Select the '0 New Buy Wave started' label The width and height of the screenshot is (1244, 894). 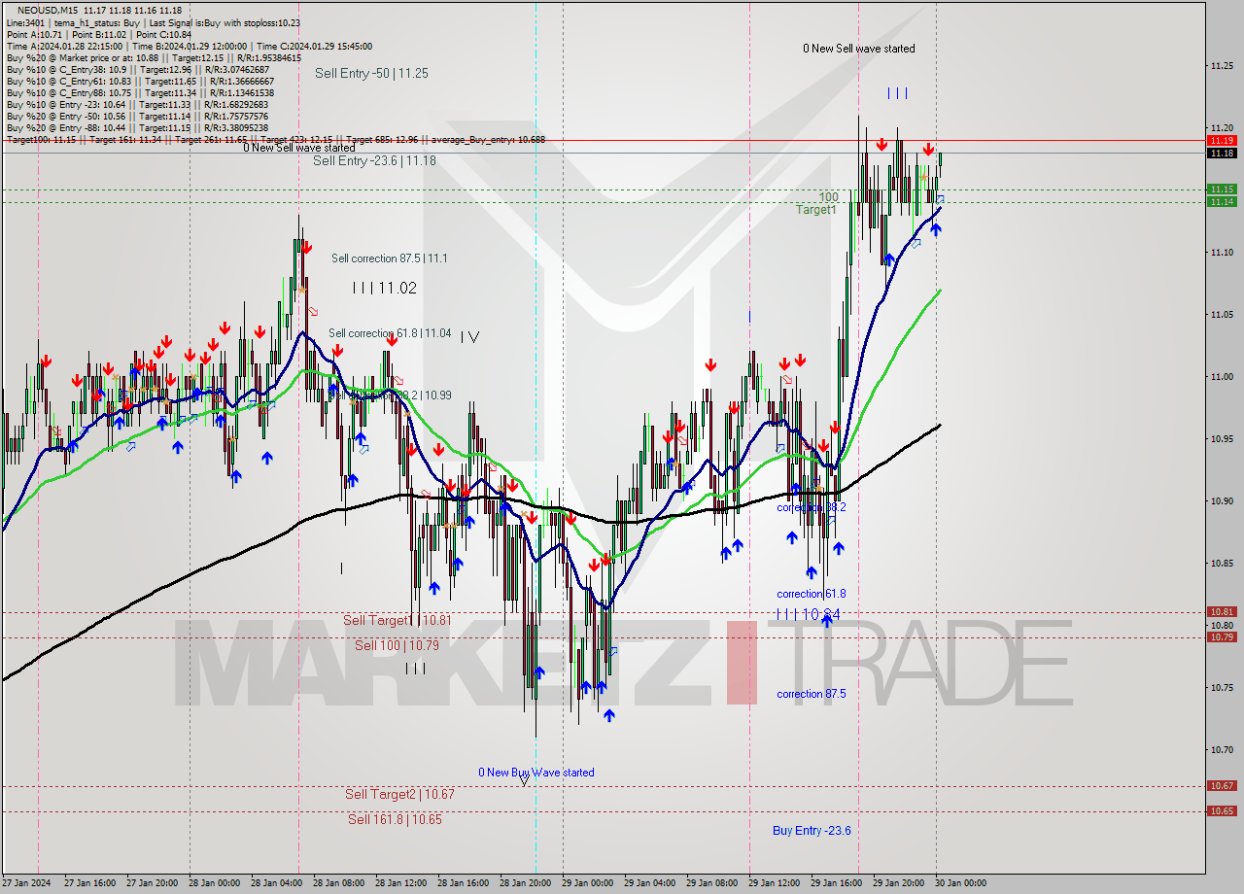pos(536,773)
